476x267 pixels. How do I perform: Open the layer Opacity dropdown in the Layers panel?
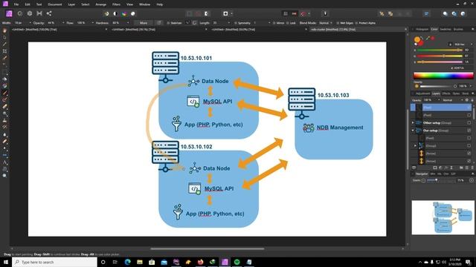pos(439,100)
